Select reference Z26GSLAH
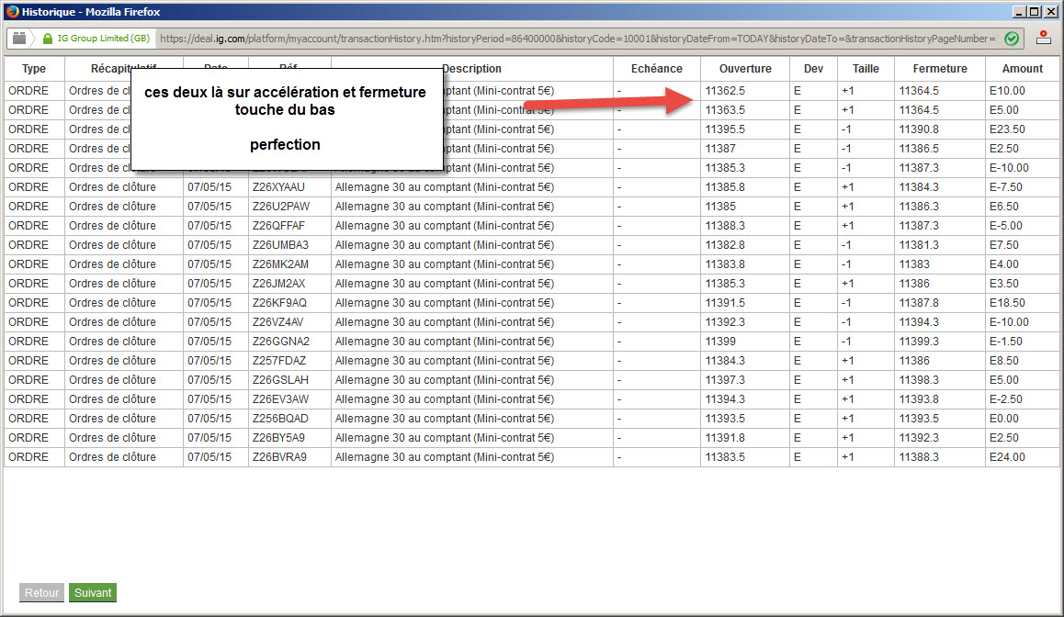Viewport: 1064px width, 617px height. pos(280,380)
